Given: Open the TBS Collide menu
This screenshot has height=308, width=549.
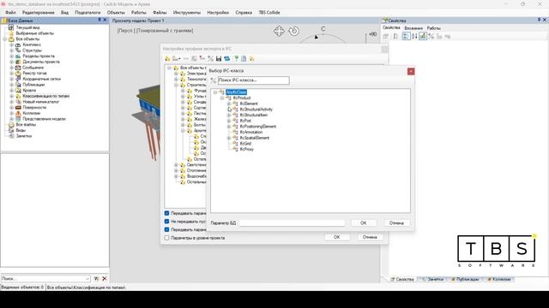Looking at the screenshot, I should point(269,12).
